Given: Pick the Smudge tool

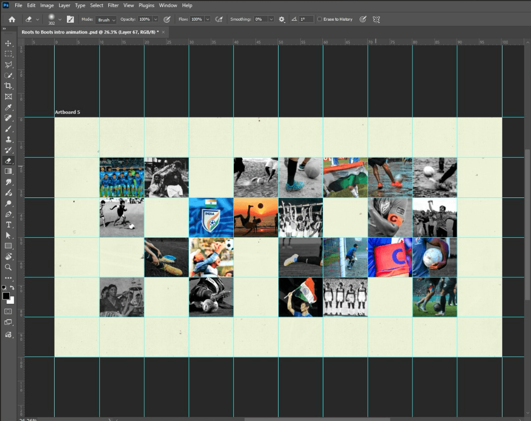Looking at the screenshot, I should [x=8, y=182].
